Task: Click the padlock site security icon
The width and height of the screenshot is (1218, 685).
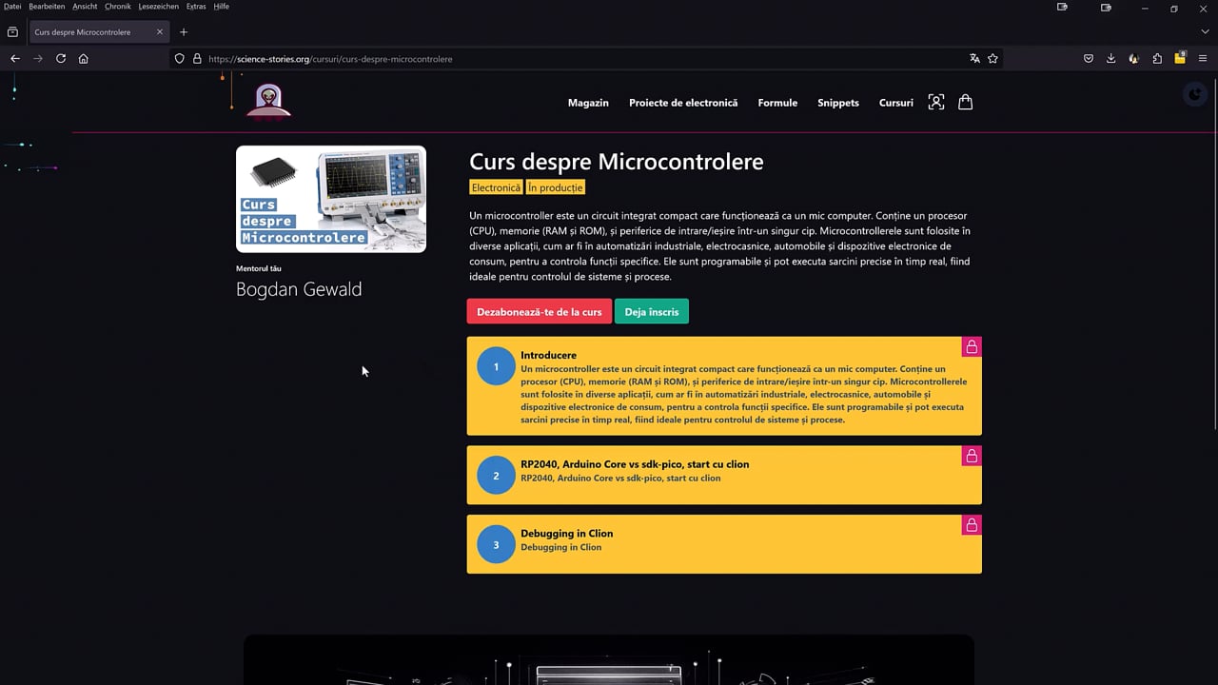Action: (x=197, y=58)
